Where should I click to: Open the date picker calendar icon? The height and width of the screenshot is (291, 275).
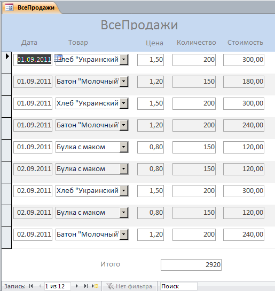click(58, 58)
